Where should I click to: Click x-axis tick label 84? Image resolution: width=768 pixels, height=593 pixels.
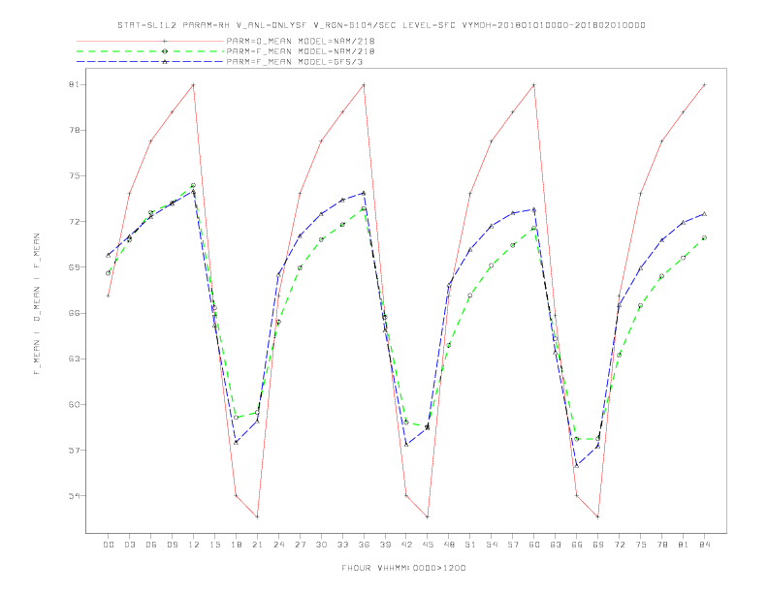point(704,545)
